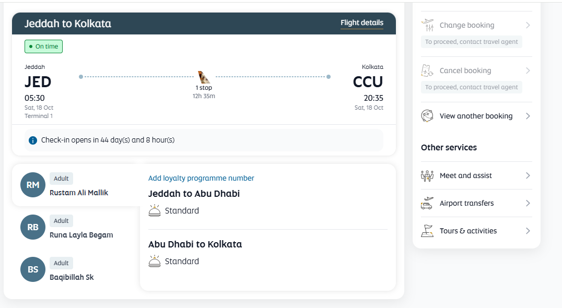Select passenger tab Rustam Ali Mallik
This screenshot has width=562, height=308.
click(76, 185)
